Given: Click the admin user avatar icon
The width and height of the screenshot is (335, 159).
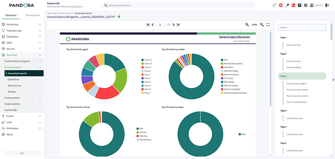Looking at the screenshot, I should click(312, 5).
